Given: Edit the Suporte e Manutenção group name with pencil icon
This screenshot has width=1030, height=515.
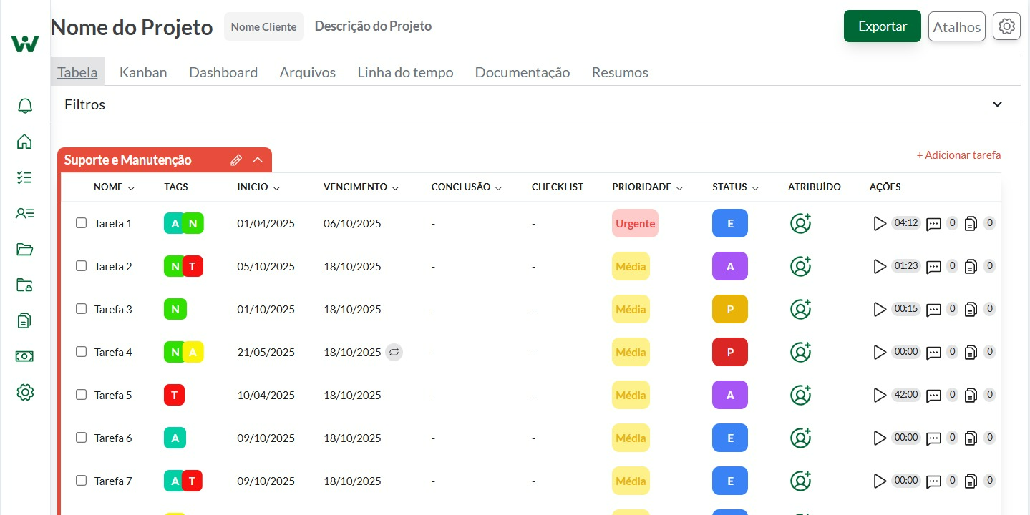Looking at the screenshot, I should (x=236, y=160).
